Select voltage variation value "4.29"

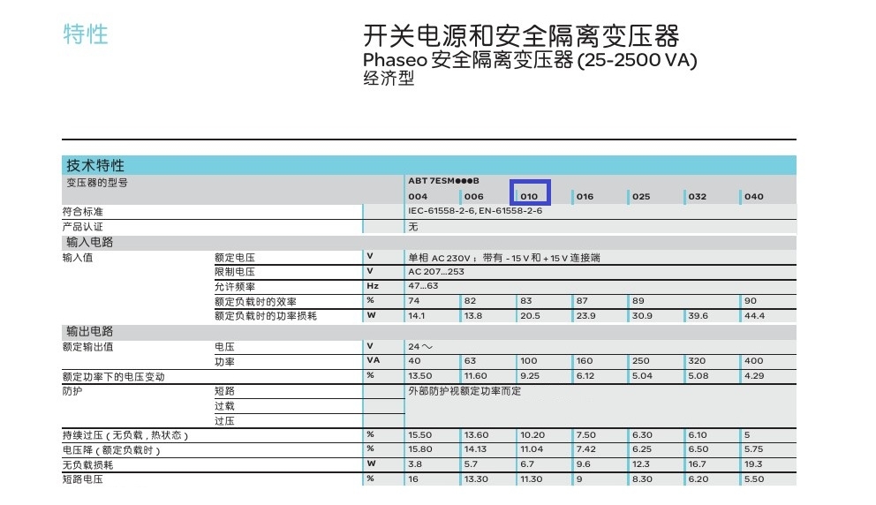754,376
